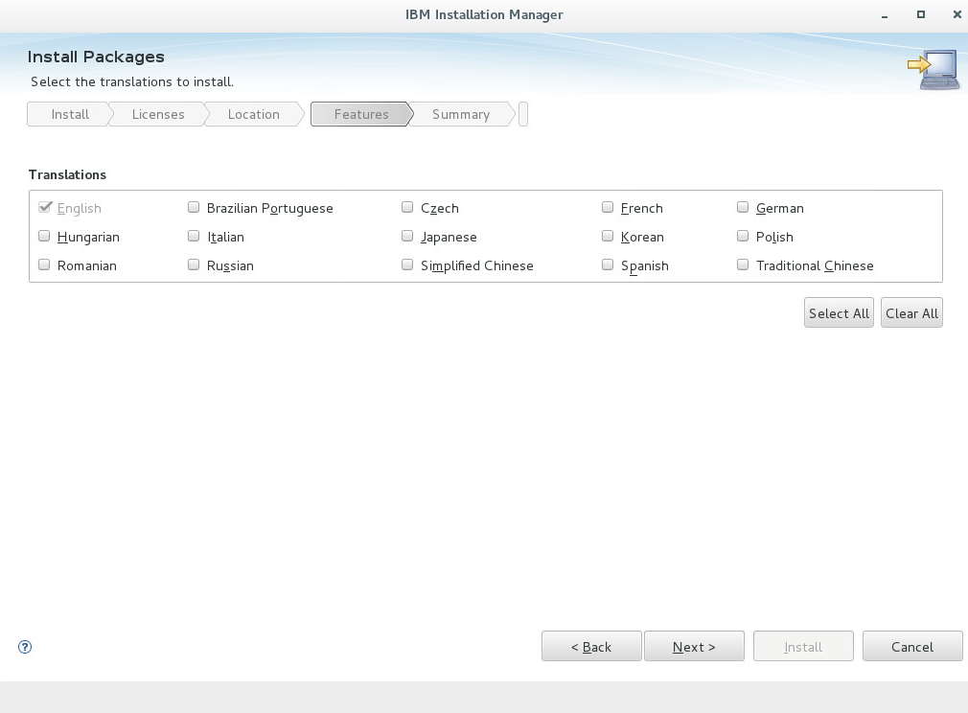Close the IBM Installation Manager window
This screenshot has height=713, width=968.
pyautogui.click(x=956, y=14)
